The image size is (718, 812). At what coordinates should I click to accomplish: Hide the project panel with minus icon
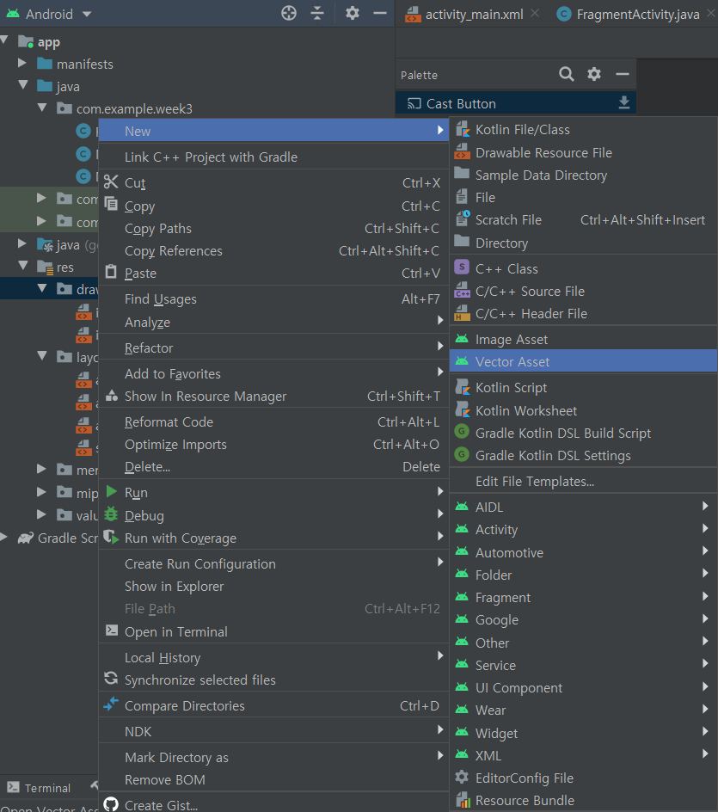coord(380,13)
